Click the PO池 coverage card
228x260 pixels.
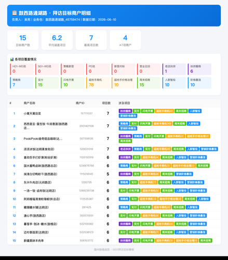click(x=98, y=69)
